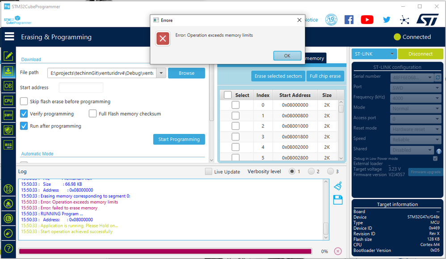This screenshot has width=446, height=259.
Task: Open the Memory & File editing pencil icon
Action: (8, 56)
